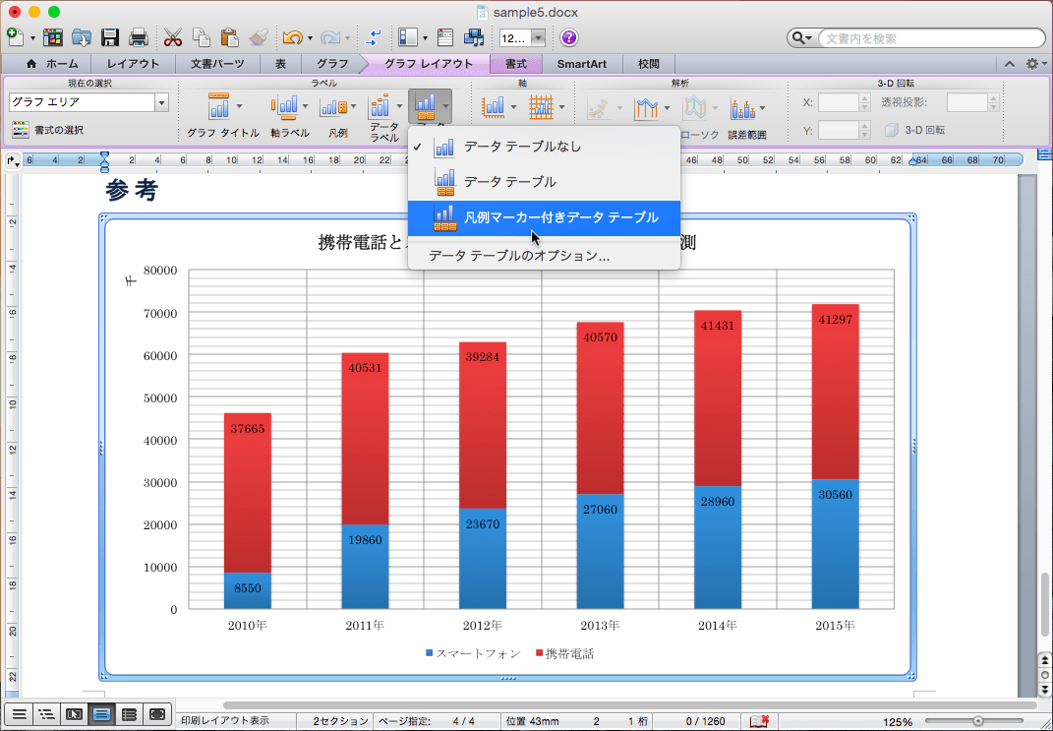This screenshot has height=731, width=1053.
Task: Collapse the ribbon with chevron
Action: 1010,64
